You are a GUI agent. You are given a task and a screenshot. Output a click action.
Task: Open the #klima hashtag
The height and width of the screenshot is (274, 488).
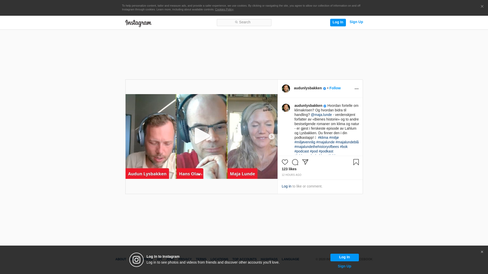[323, 138]
